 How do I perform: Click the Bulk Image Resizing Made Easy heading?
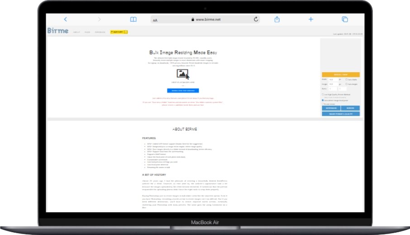pyautogui.click(x=183, y=52)
